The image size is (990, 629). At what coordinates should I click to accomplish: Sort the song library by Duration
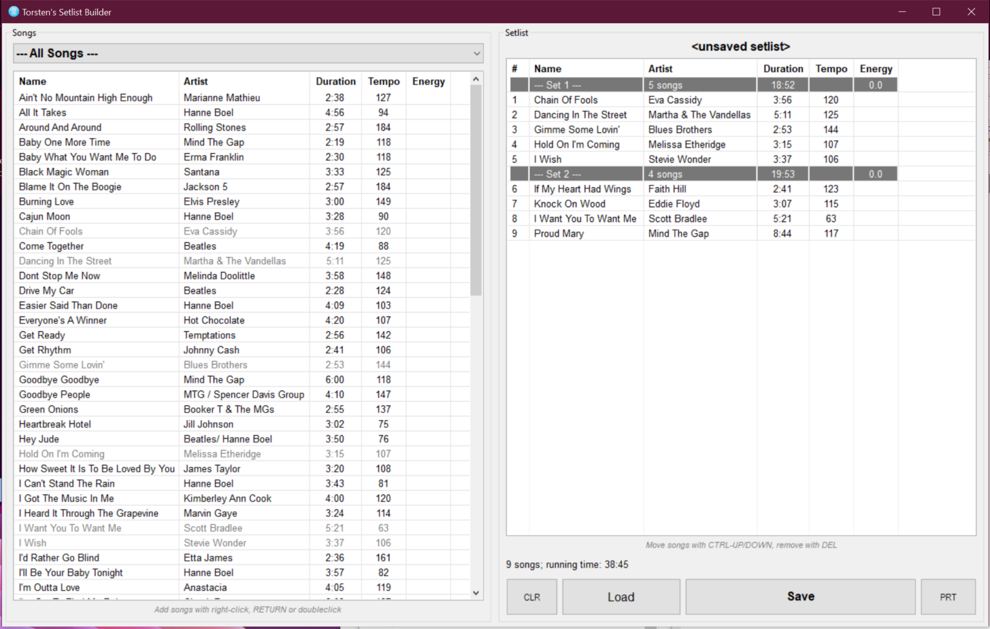(x=335, y=81)
